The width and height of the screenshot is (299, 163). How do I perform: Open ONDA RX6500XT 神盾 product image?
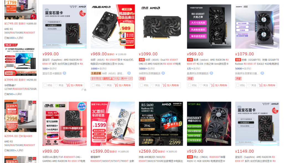coord(209,124)
